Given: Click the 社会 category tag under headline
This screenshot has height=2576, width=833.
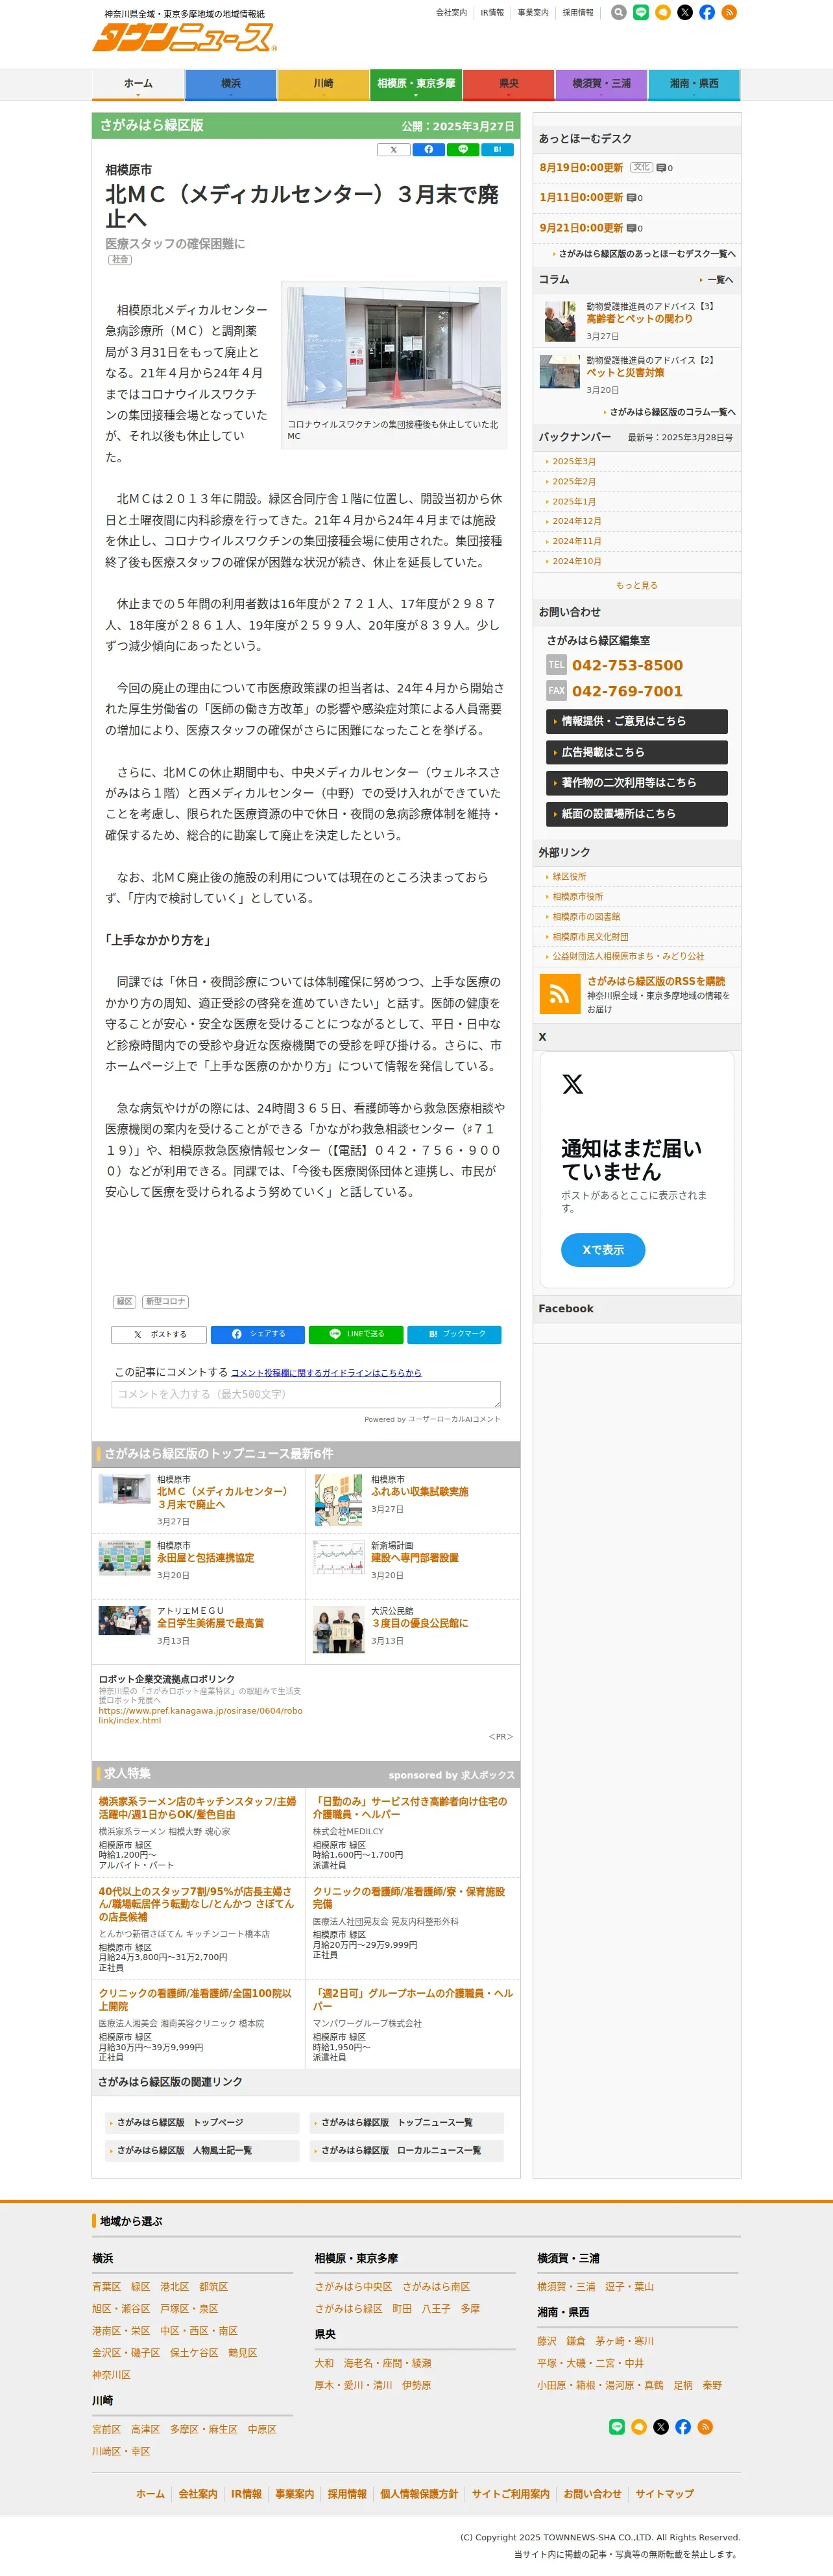Looking at the screenshot, I should point(120,260).
